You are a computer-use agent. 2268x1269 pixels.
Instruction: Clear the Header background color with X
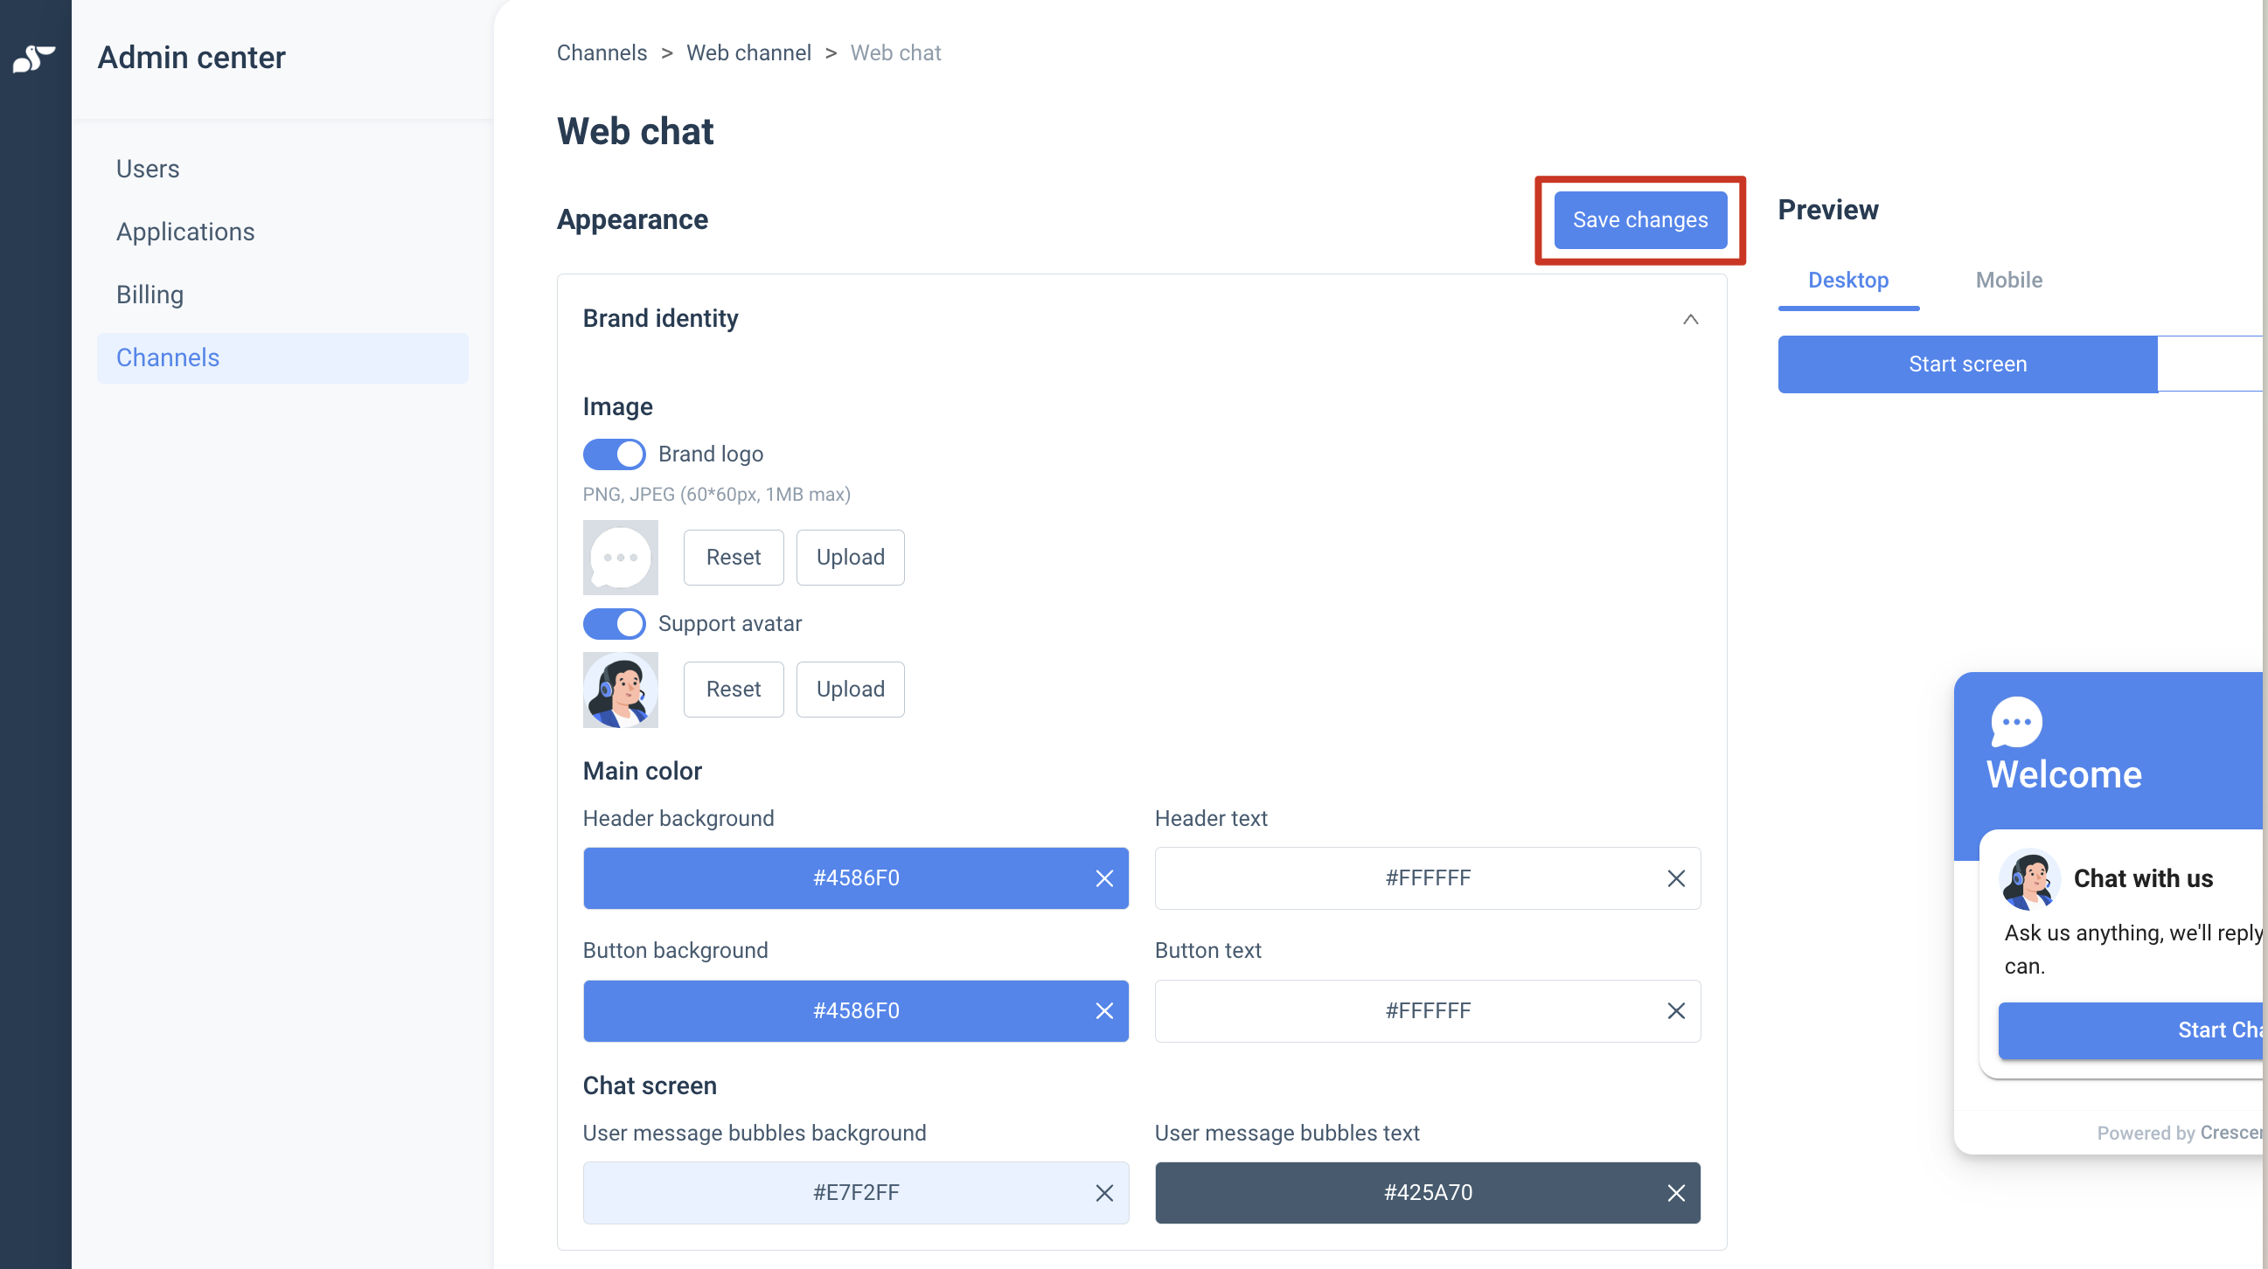tap(1104, 878)
